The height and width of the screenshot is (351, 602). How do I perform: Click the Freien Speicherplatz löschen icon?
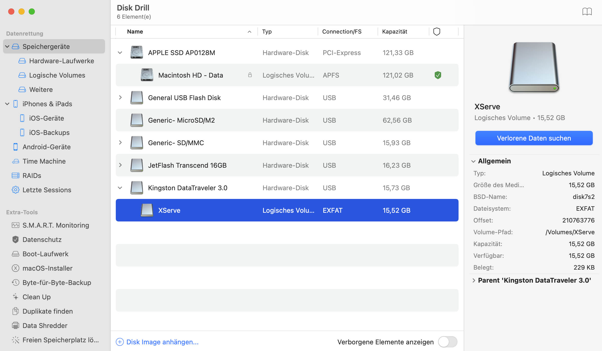pos(16,340)
